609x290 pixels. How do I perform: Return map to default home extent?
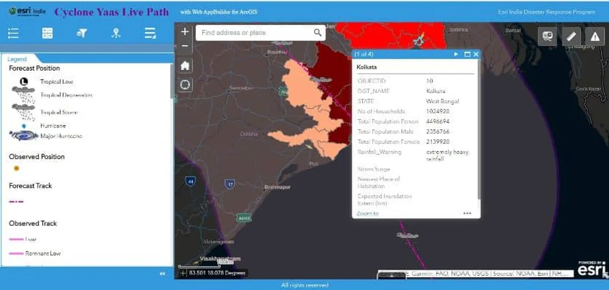185,66
